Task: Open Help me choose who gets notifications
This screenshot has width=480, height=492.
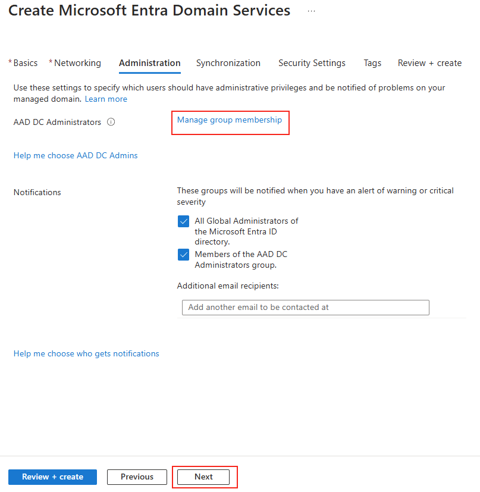Action: point(86,353)
